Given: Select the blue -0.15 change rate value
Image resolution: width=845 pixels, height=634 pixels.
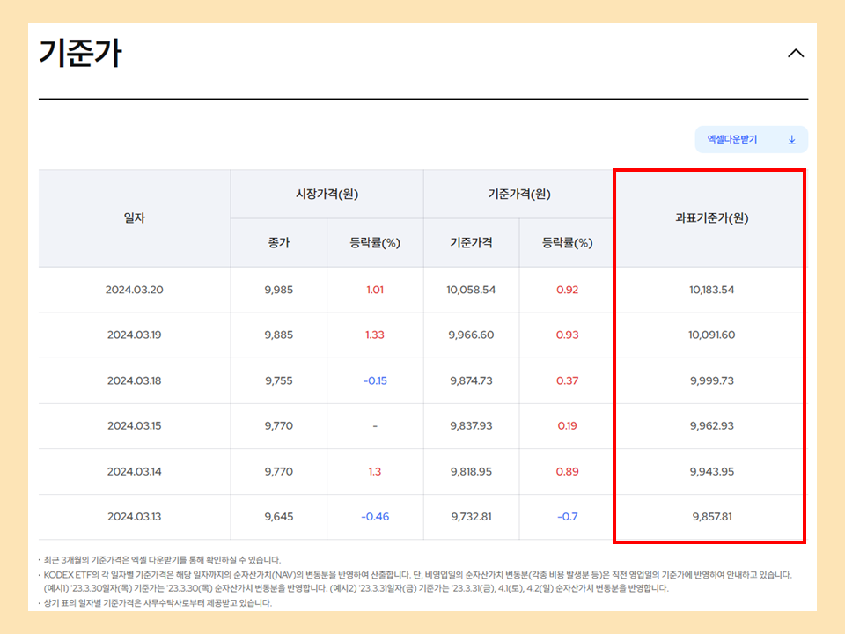Looking at the screenshot, I should [x=375, y=380].
